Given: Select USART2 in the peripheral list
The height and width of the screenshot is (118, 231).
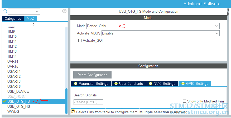Looking at the screenshot, I should point(14,76).
